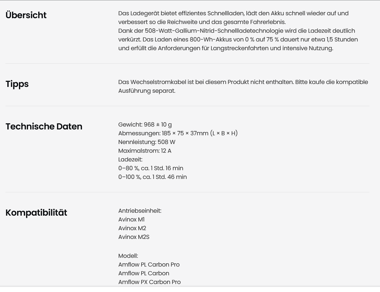Screen dimensions: 380x292
Task: Click the Wechselstromkabel tip text
Action: point(243,86)
